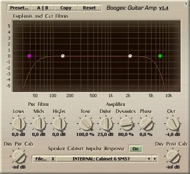
Task: Select the magenta low-cut filter point
Action: [x=29, y=56]
